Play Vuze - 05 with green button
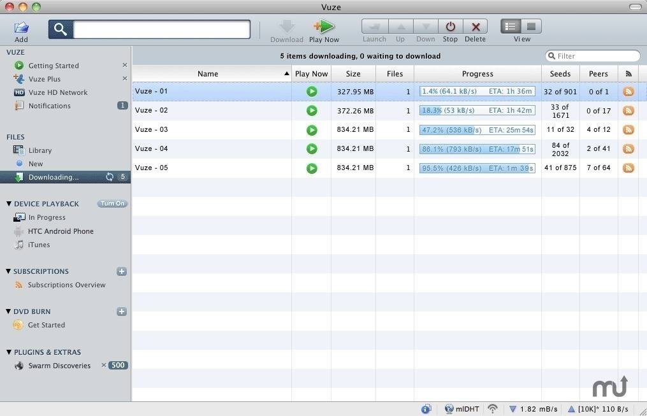The width and height of the screenshot is (647, 416). (312, 168)
